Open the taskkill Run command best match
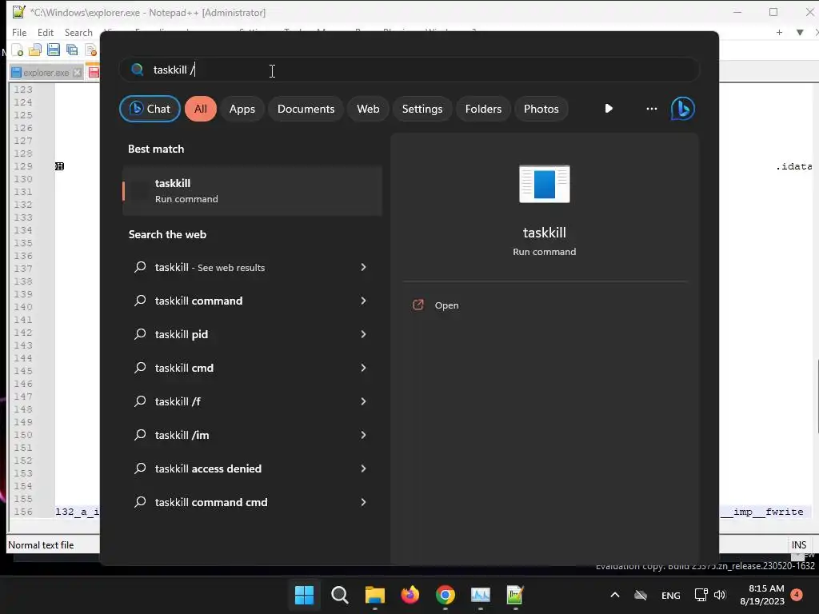Screen dimensions: 819x614 pos(252,191)
